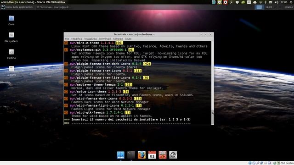Open the marco user menu in panel
This screenshot has width=294, height=165.
(289, 7)
